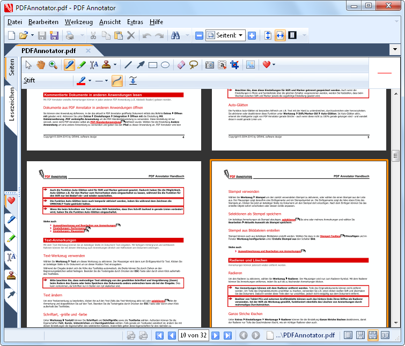Image resolution: width=405 pixels, height=346 pixels.
Task: Open the document tab list dropdown
Action: (x=395, y=49)
